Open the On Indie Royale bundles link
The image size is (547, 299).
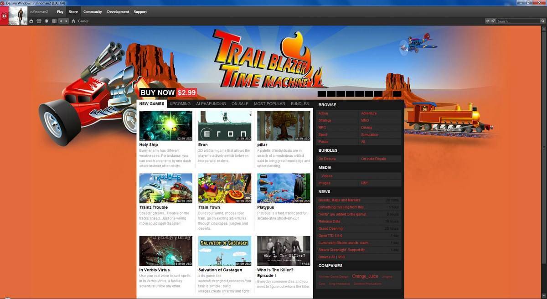pos(373,159)
